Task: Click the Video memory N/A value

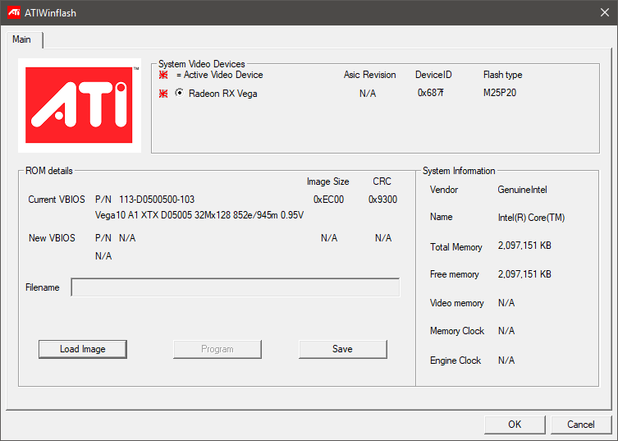Action: tap(506, 303)
